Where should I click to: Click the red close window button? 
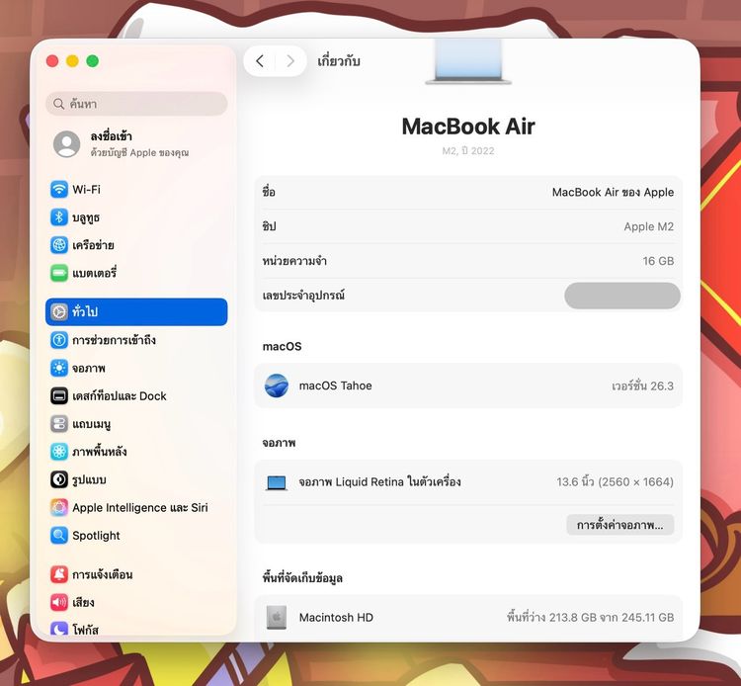[x=52, y=61]
